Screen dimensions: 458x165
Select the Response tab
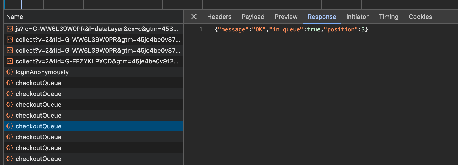pos(322,17)
